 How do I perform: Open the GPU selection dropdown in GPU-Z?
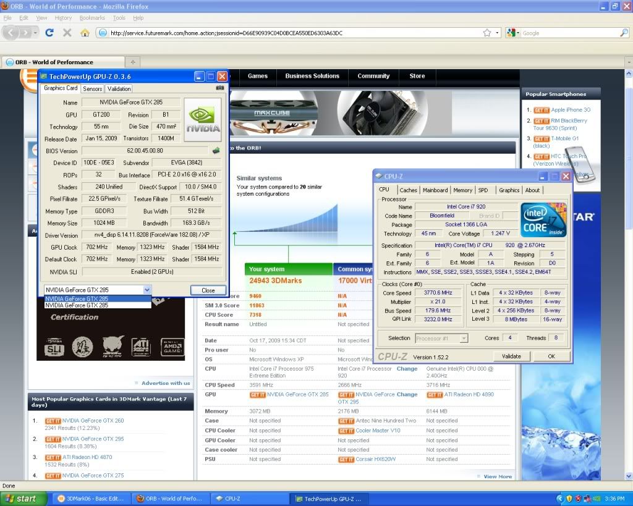147,290
